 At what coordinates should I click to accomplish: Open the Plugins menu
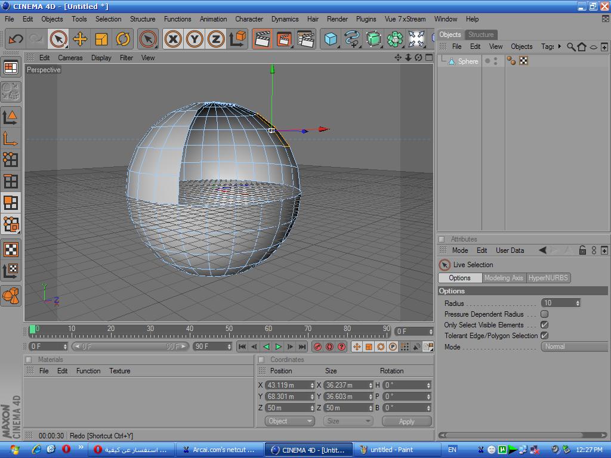tap(366, 18)
